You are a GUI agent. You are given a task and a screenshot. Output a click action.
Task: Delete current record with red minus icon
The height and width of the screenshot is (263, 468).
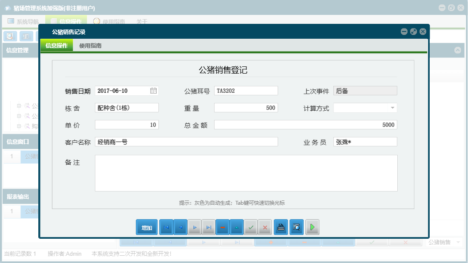223,227
